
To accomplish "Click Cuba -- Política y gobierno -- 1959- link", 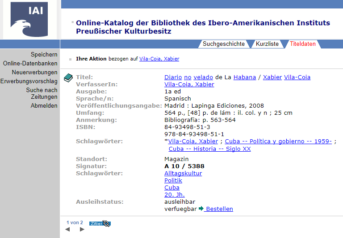I will click(x=278, y=141).
